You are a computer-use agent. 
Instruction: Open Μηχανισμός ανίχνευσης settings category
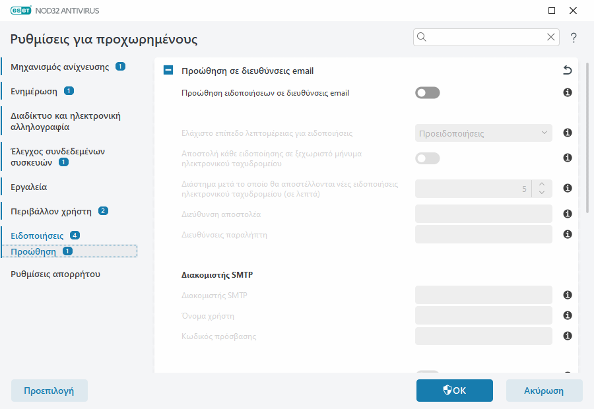[x=60, y=67]
